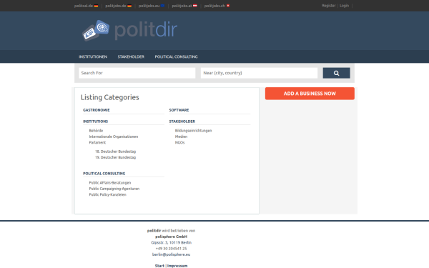Open the politjobs.eu link
429x268 pixels.
point(152,6)
